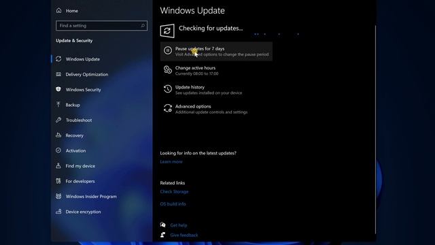Screen dimensions: 435x245
Task: Click the Windows Security shield icon
Action: [x=58, y=89]
